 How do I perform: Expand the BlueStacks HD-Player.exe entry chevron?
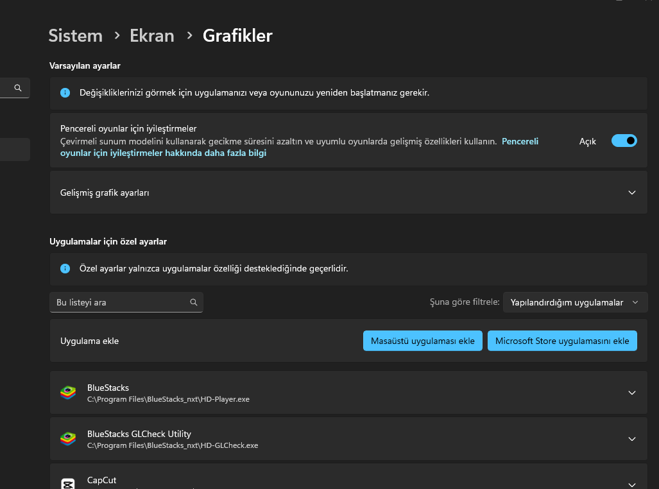point(632,393)
